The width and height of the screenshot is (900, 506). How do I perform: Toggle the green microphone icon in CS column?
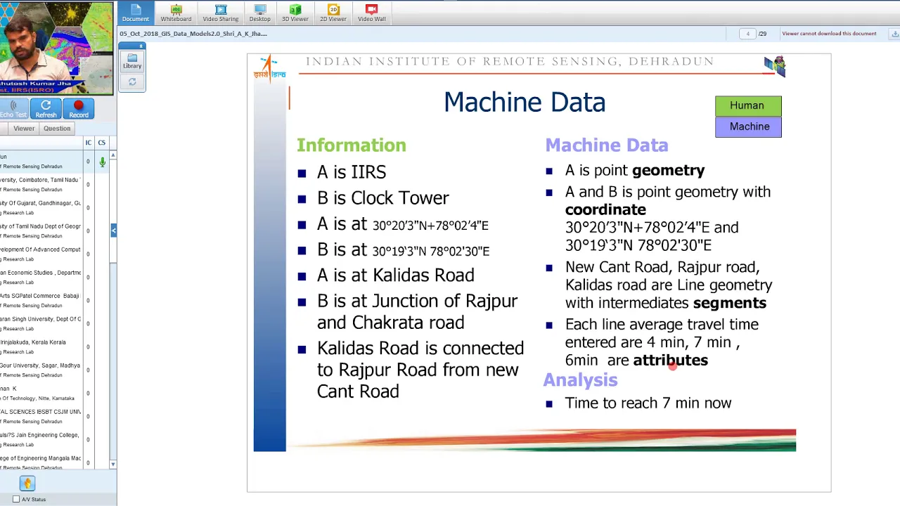point(102,162)
